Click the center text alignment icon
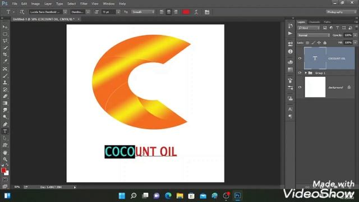 click(169, 12)
